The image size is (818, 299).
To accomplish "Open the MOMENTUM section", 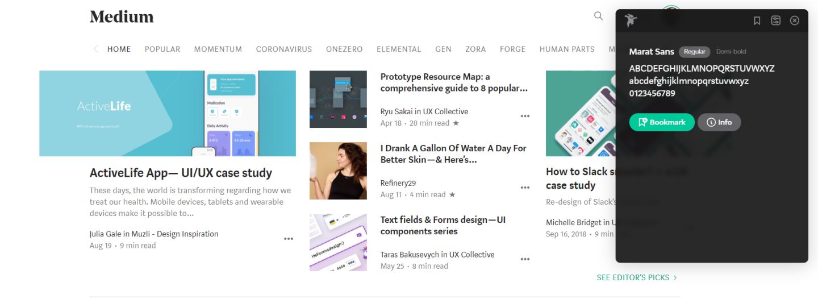I will (218, 49).
